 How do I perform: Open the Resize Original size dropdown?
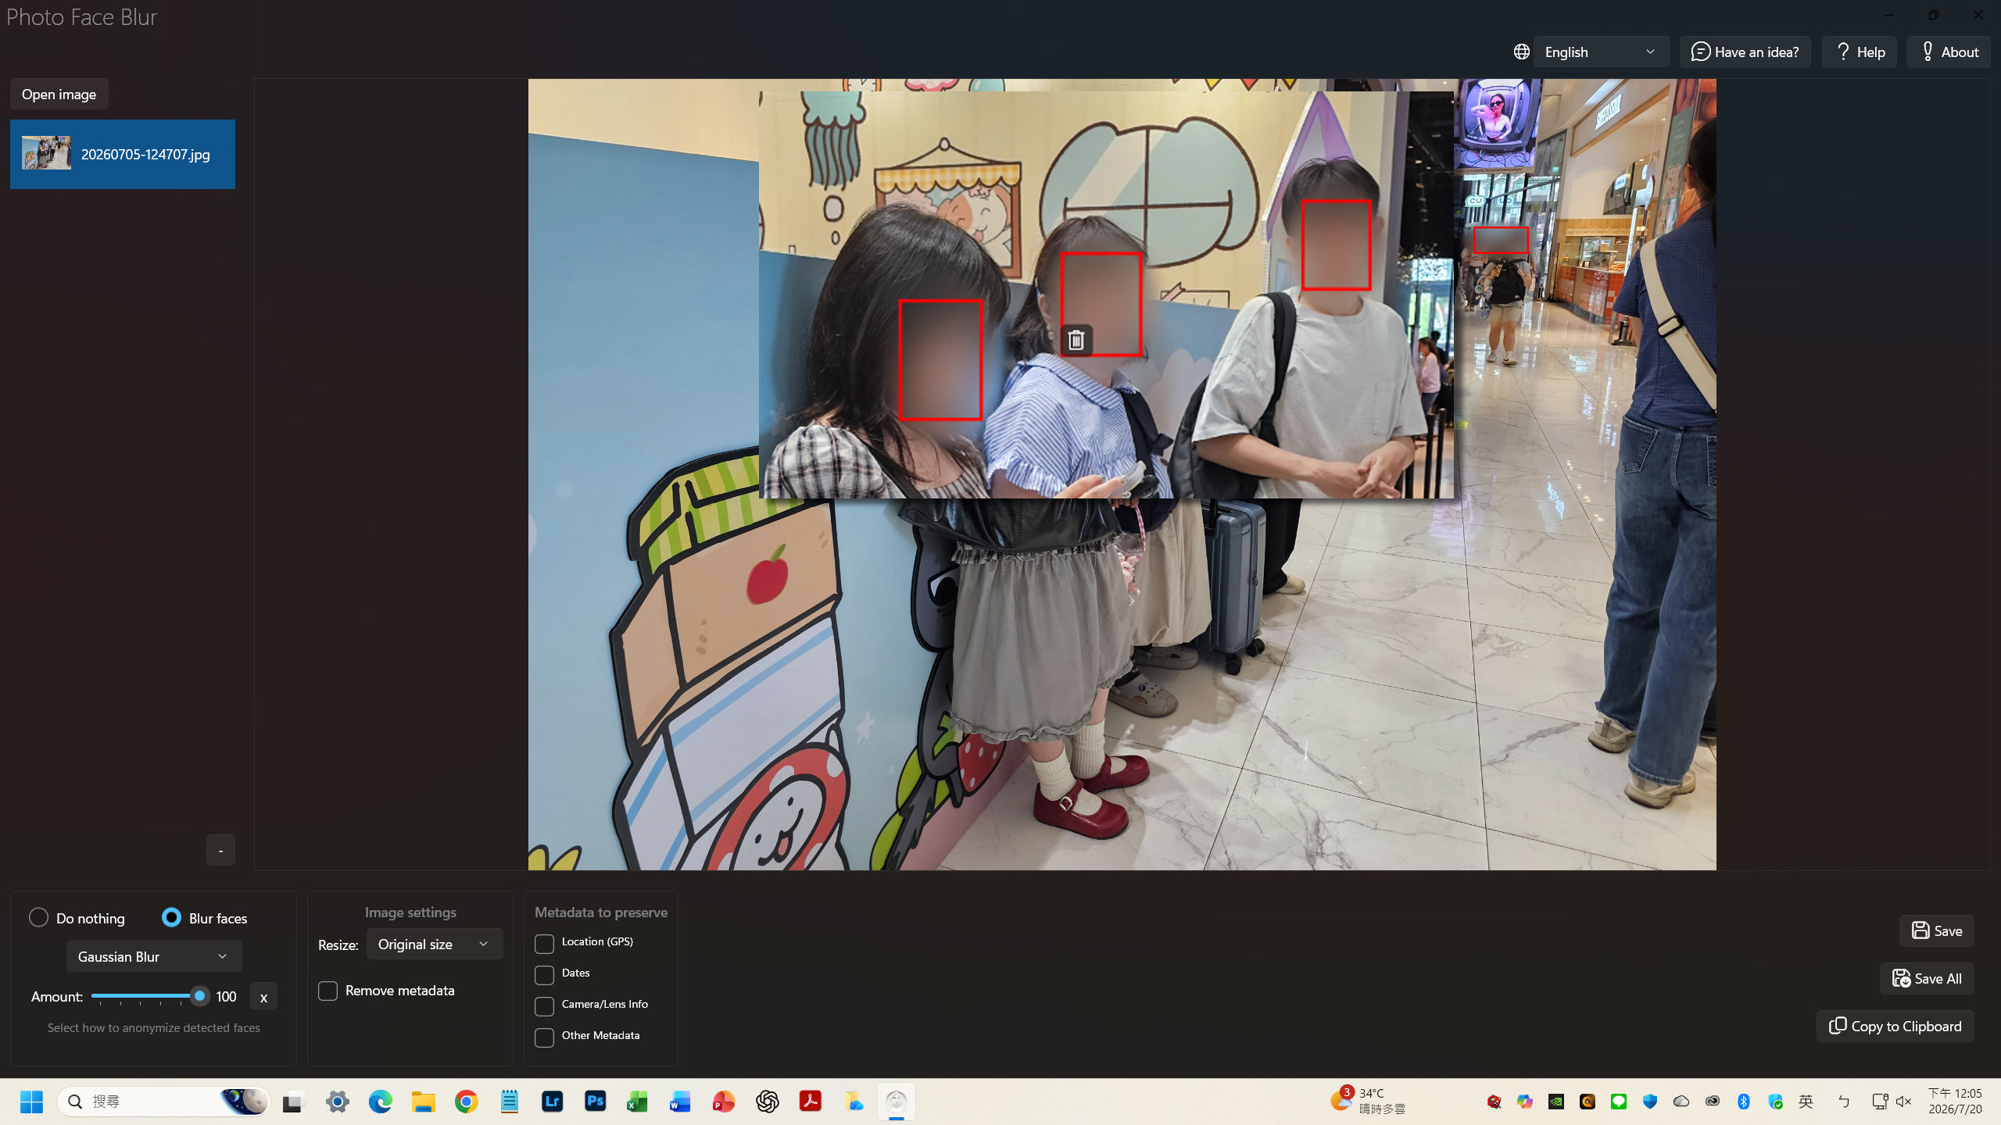[x=434, y=944]
